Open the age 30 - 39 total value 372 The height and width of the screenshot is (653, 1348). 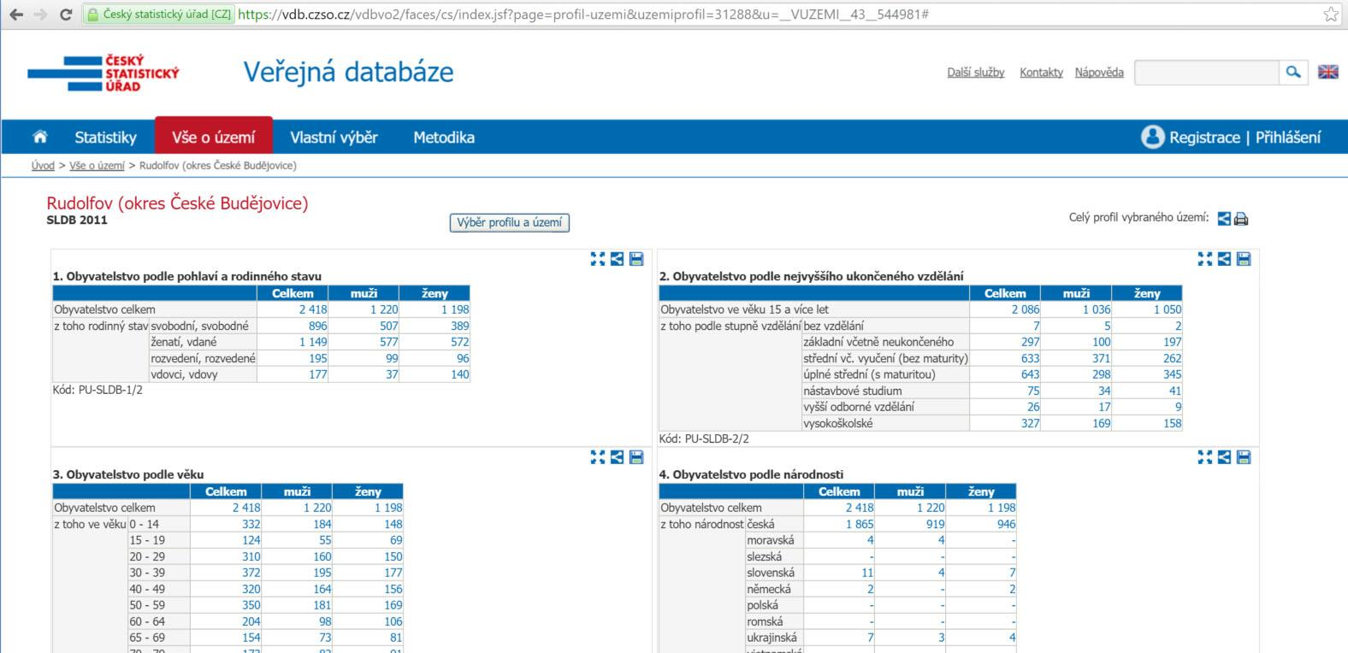(x=251, y=573)
